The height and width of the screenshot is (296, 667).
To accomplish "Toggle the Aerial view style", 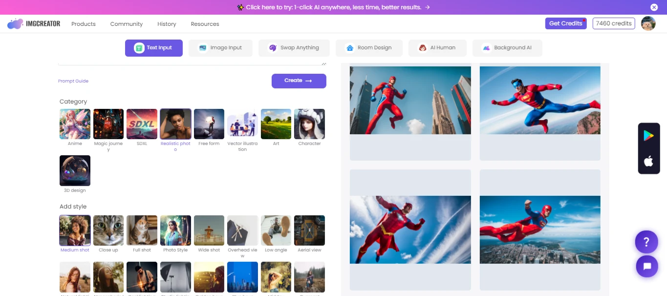I will click(309, 231).
